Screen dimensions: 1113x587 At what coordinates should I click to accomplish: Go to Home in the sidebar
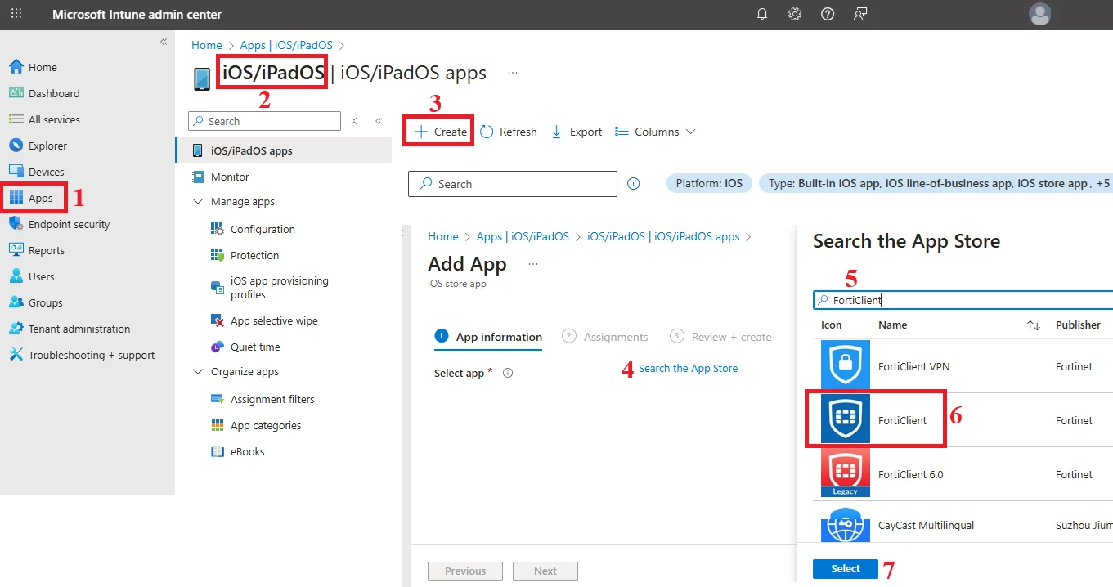43,67
